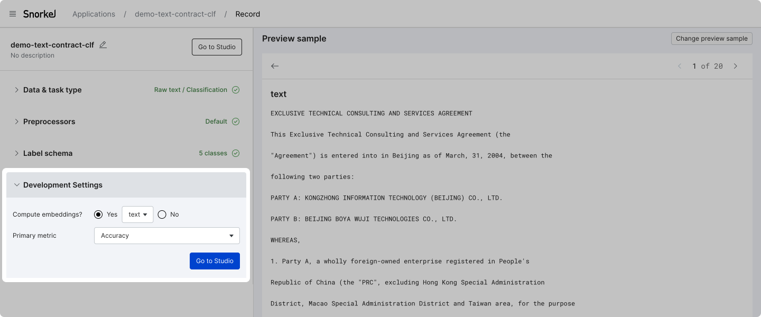Click the Compute embeddings? label

click(48, 215)
